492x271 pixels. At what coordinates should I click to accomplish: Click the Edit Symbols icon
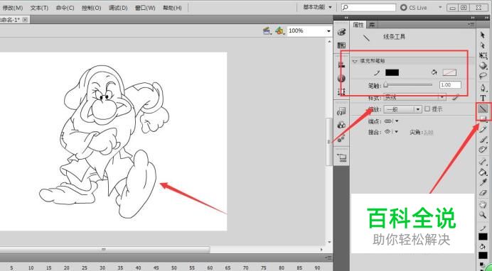point(279,31)
